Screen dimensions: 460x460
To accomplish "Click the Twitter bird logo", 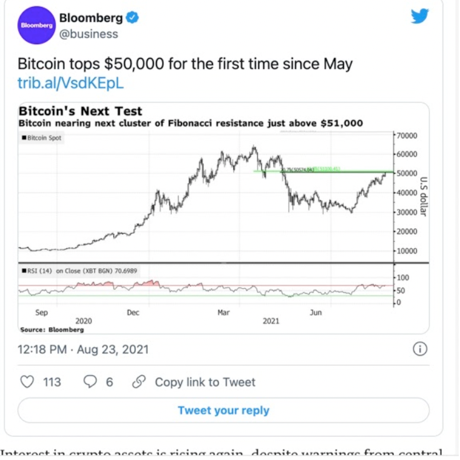I will (420, 16).
